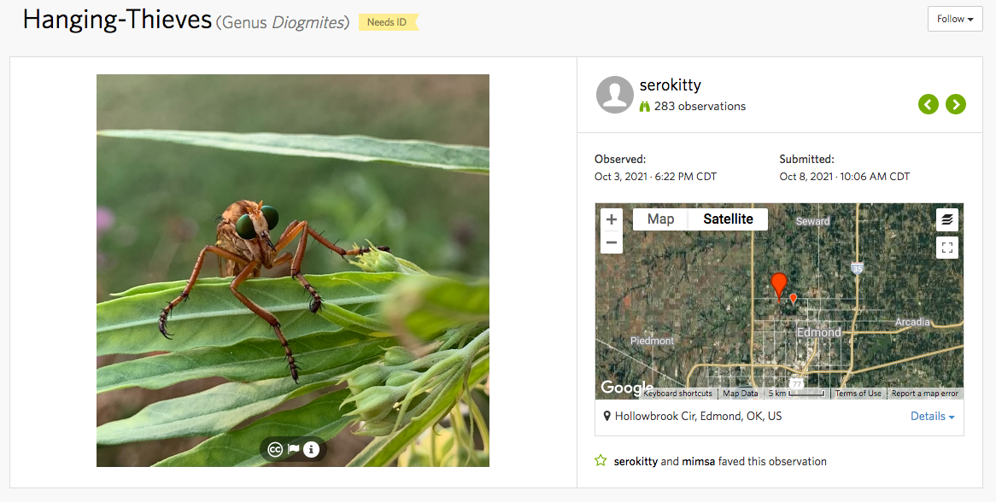Image resolution: width=996 pixels, height=502 pixels.
Task: Zoom in on the map
Action: click(x=612, y=219)
